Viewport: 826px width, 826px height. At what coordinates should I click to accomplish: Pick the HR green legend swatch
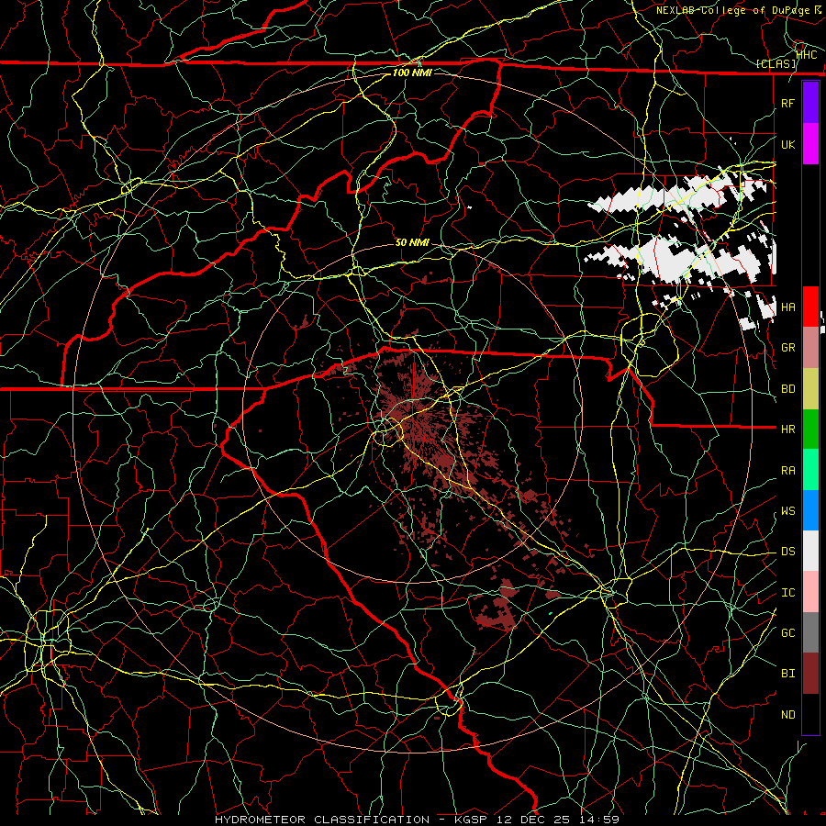pyautogui.click(x=810, y=430)
